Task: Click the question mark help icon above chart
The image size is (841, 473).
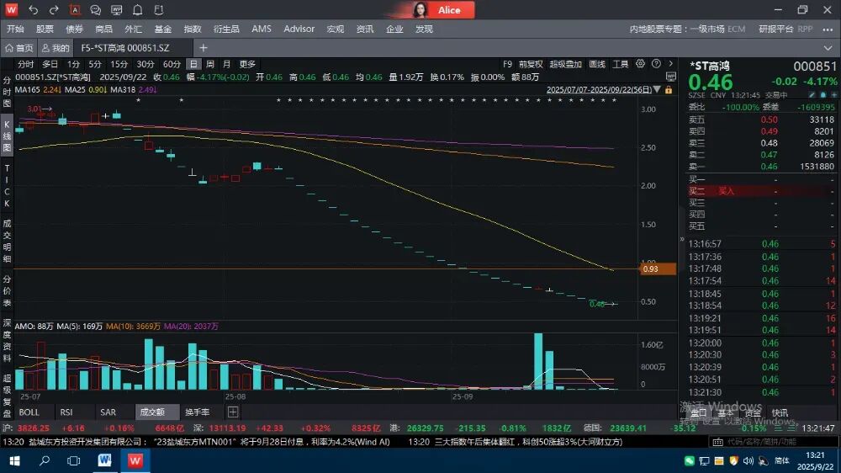Action: click(x=656, y=63)
